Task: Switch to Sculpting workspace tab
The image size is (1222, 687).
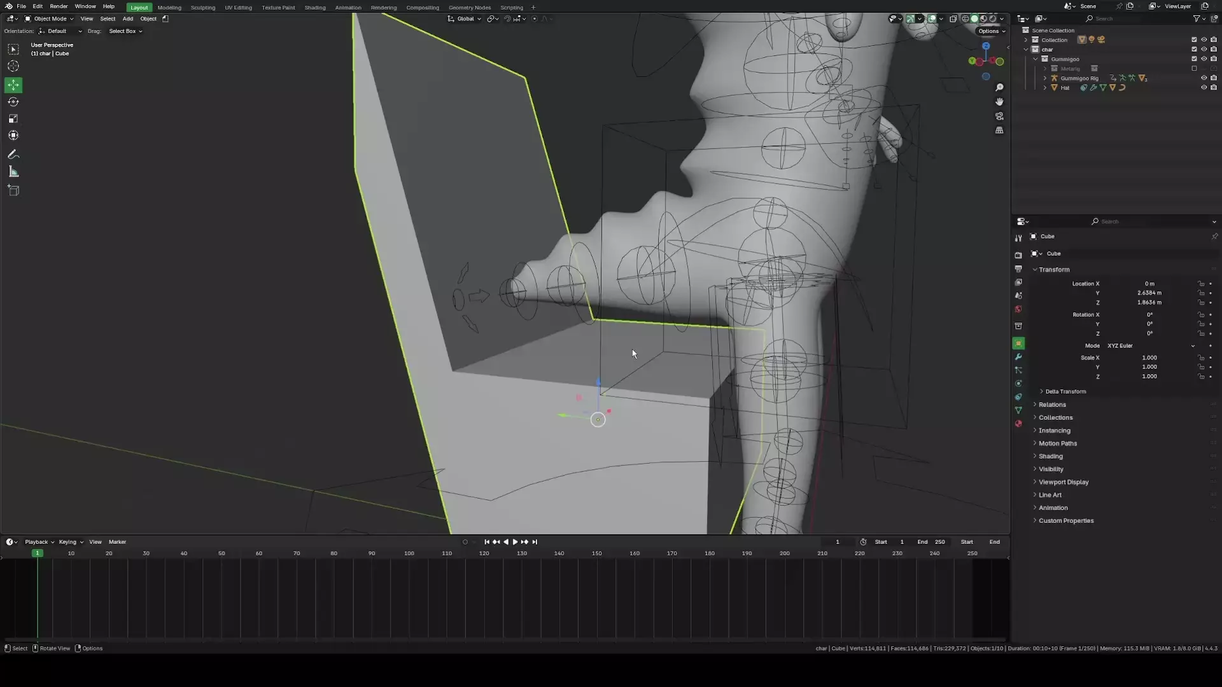Action: point(203,8)
